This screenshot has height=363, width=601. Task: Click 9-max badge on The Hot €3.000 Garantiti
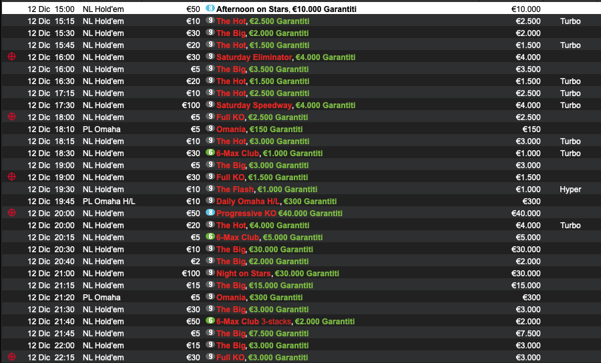210,141
